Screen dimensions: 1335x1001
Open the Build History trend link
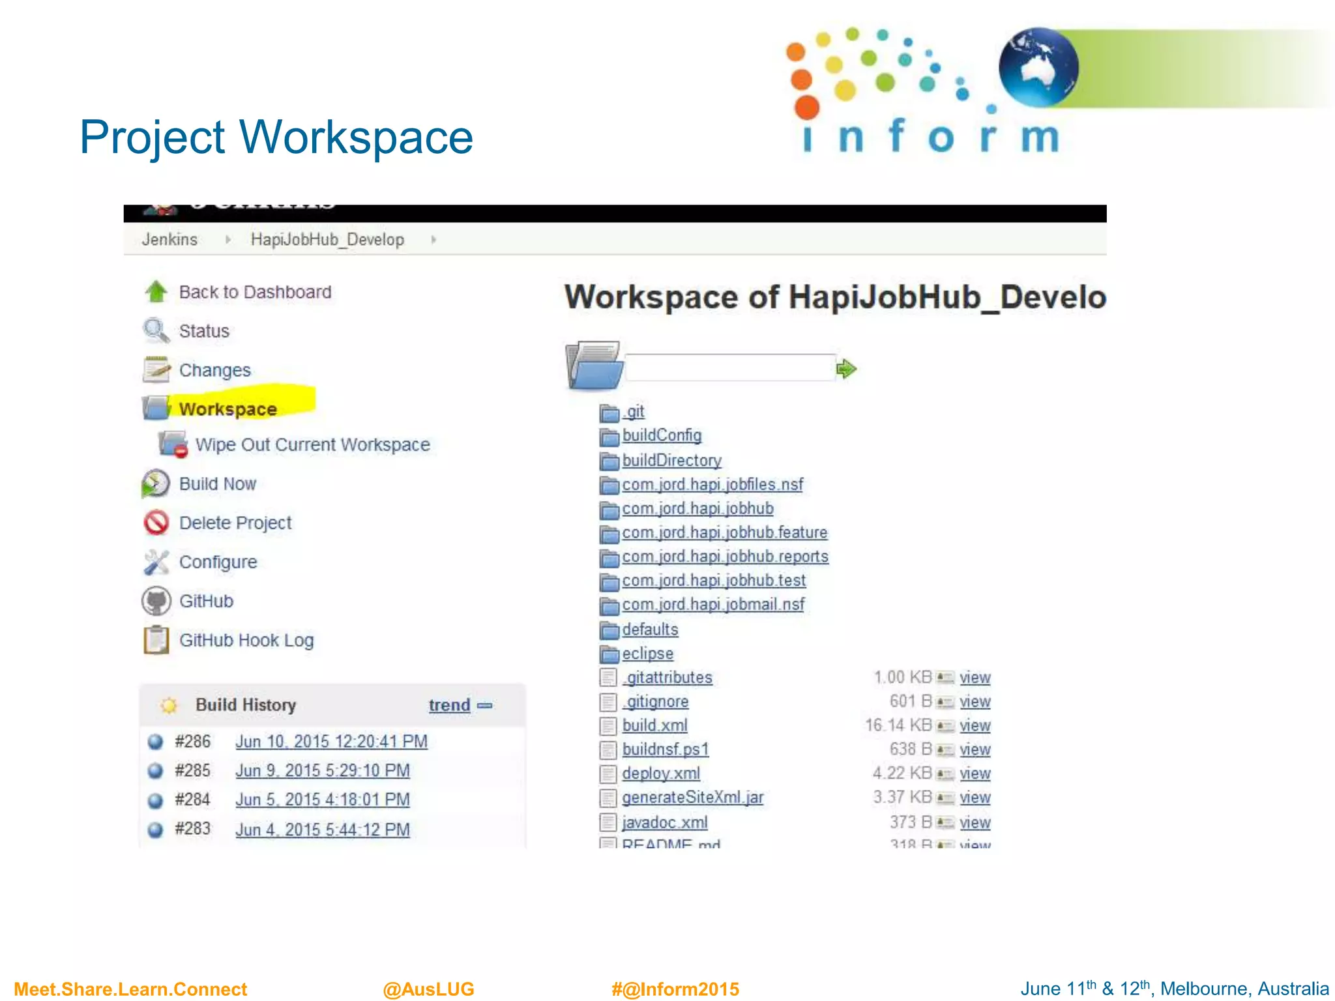point(449,705)
